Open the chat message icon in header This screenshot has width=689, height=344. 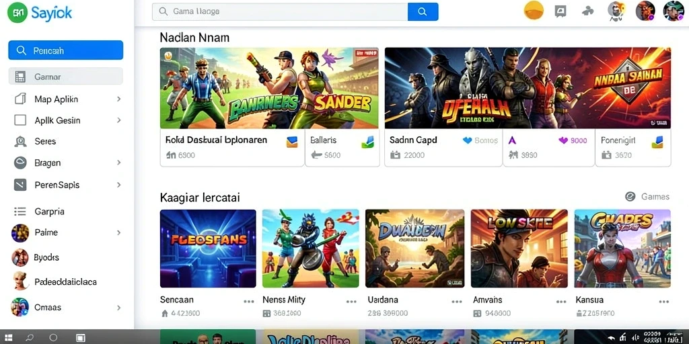click(x=560, y=11)
